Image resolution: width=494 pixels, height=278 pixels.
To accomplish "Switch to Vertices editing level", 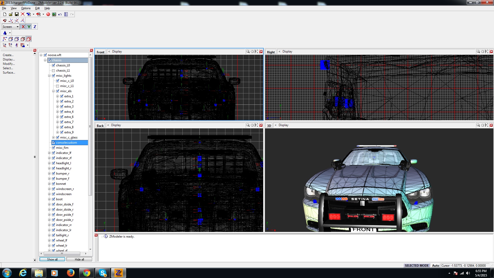I will pos(5,39).
